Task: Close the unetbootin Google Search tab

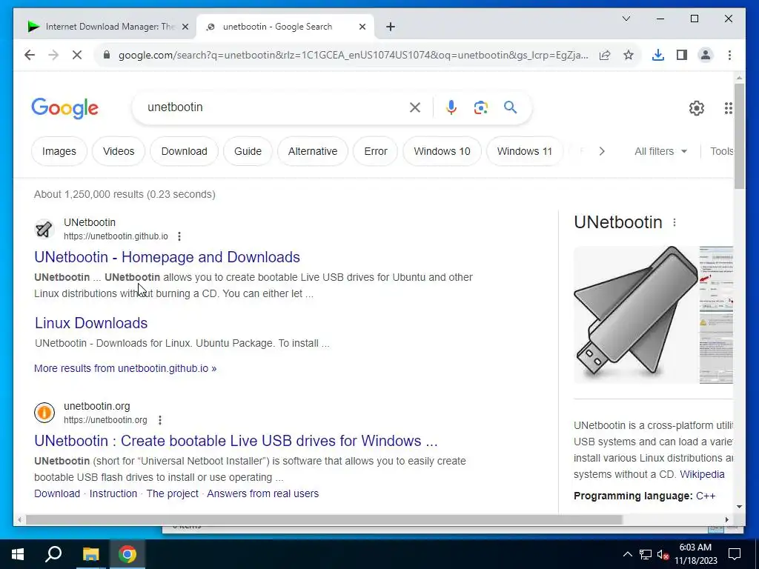Action: pos(362,27)
